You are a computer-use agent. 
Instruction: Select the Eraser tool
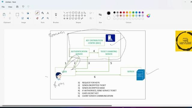click(37, 18)
